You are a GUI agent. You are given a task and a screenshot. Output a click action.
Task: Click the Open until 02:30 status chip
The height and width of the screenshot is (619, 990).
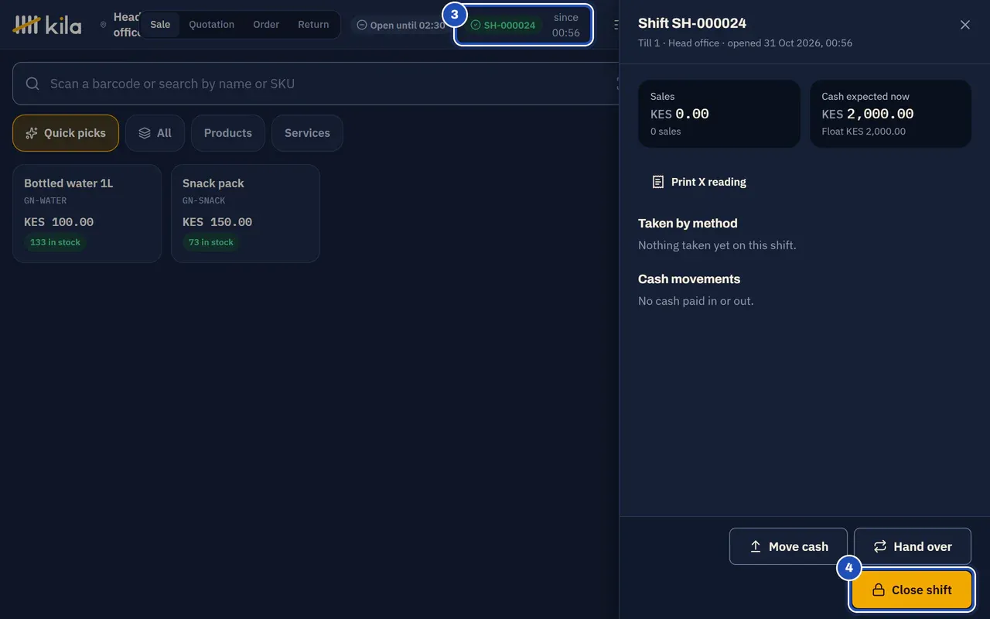point(401,25)
